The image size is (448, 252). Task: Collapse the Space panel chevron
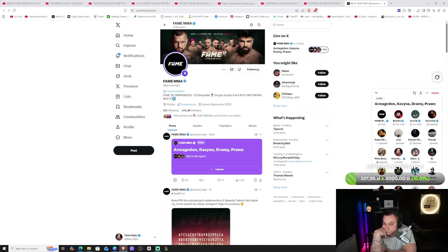[376, 93]
